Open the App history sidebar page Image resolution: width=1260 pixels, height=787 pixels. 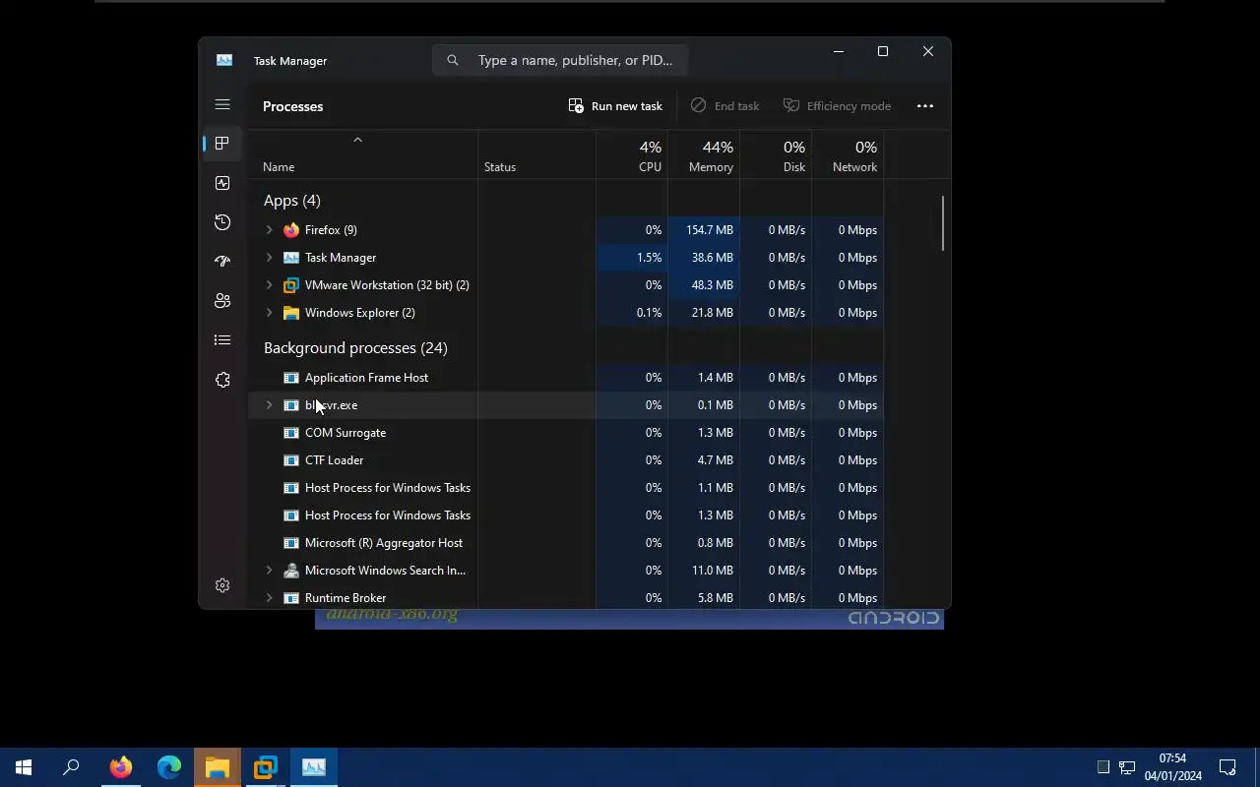tap(222, 222)
